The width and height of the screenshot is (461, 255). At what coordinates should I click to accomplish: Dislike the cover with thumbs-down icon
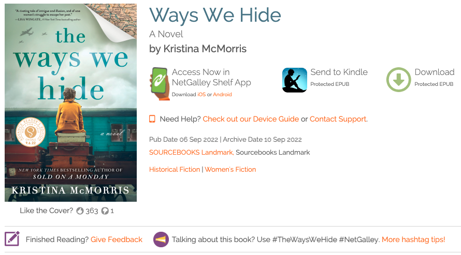click(105, 211)
